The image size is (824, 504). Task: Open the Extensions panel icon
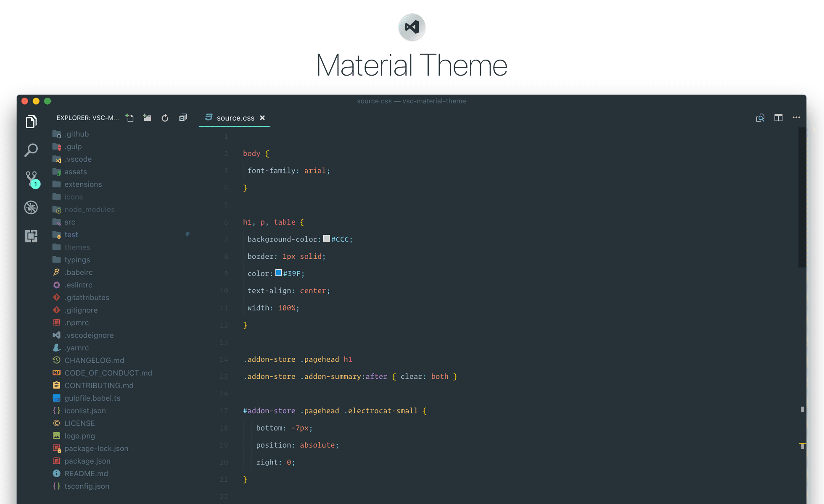31,236
